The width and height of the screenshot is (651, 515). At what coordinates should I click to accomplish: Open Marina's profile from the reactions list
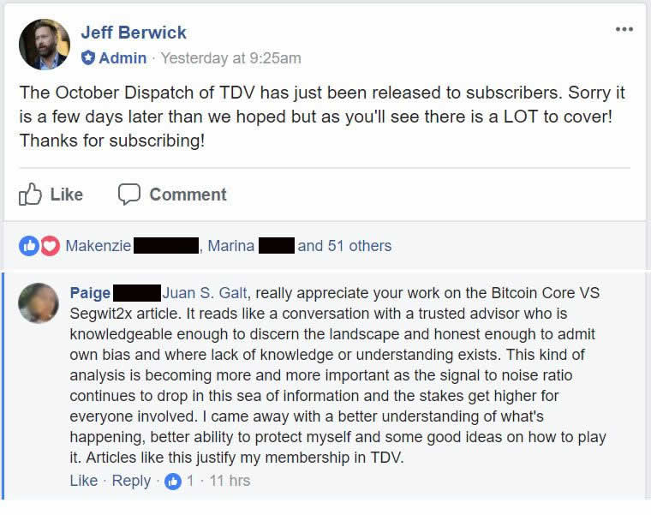click(x=231, y=246)
